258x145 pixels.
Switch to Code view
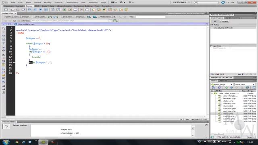click(8, 17)
